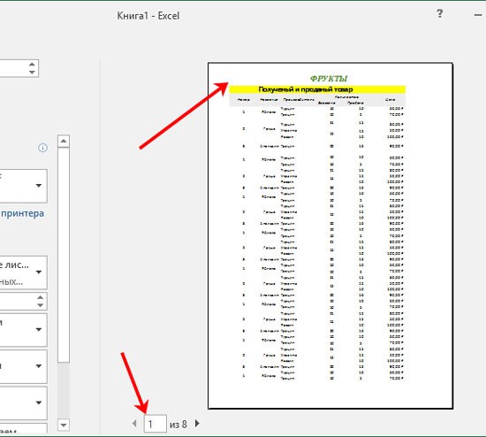Go to the next preview page
Viewport: 486px width, 437px height.
coord(197,424)
